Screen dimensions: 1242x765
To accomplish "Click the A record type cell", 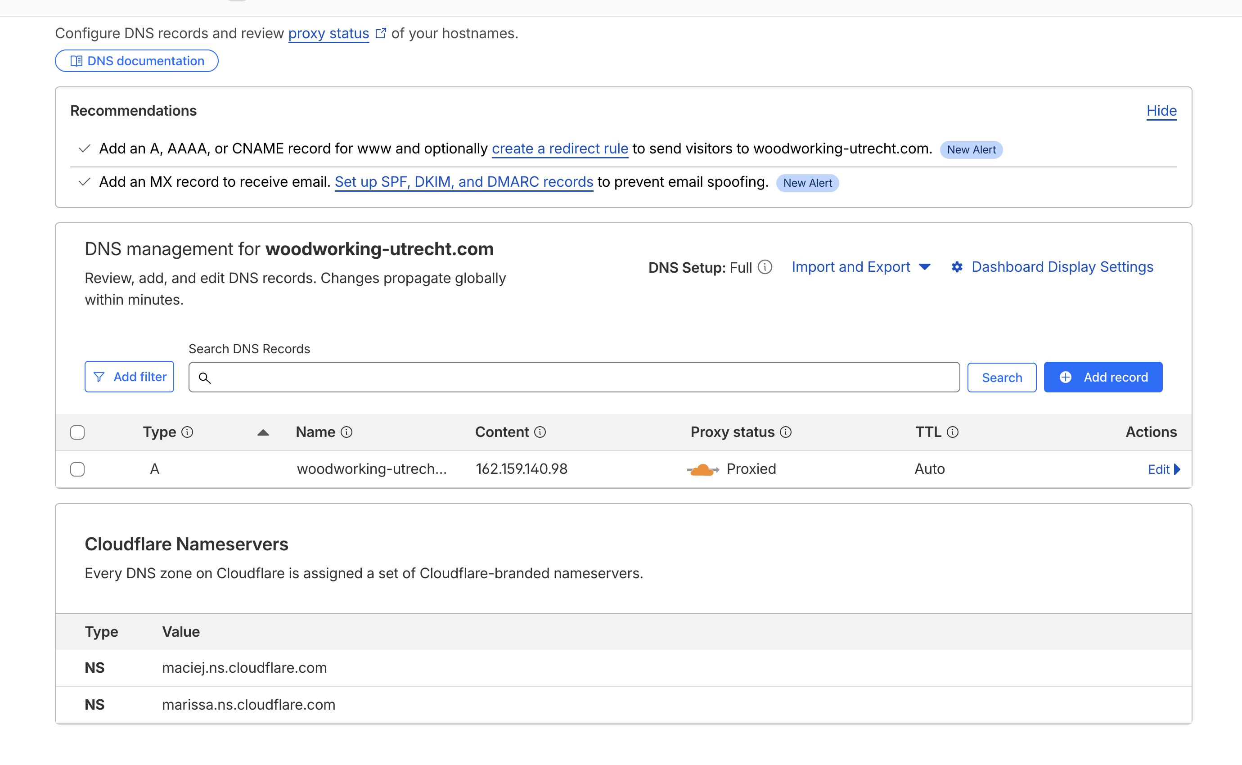I will 155,469.
